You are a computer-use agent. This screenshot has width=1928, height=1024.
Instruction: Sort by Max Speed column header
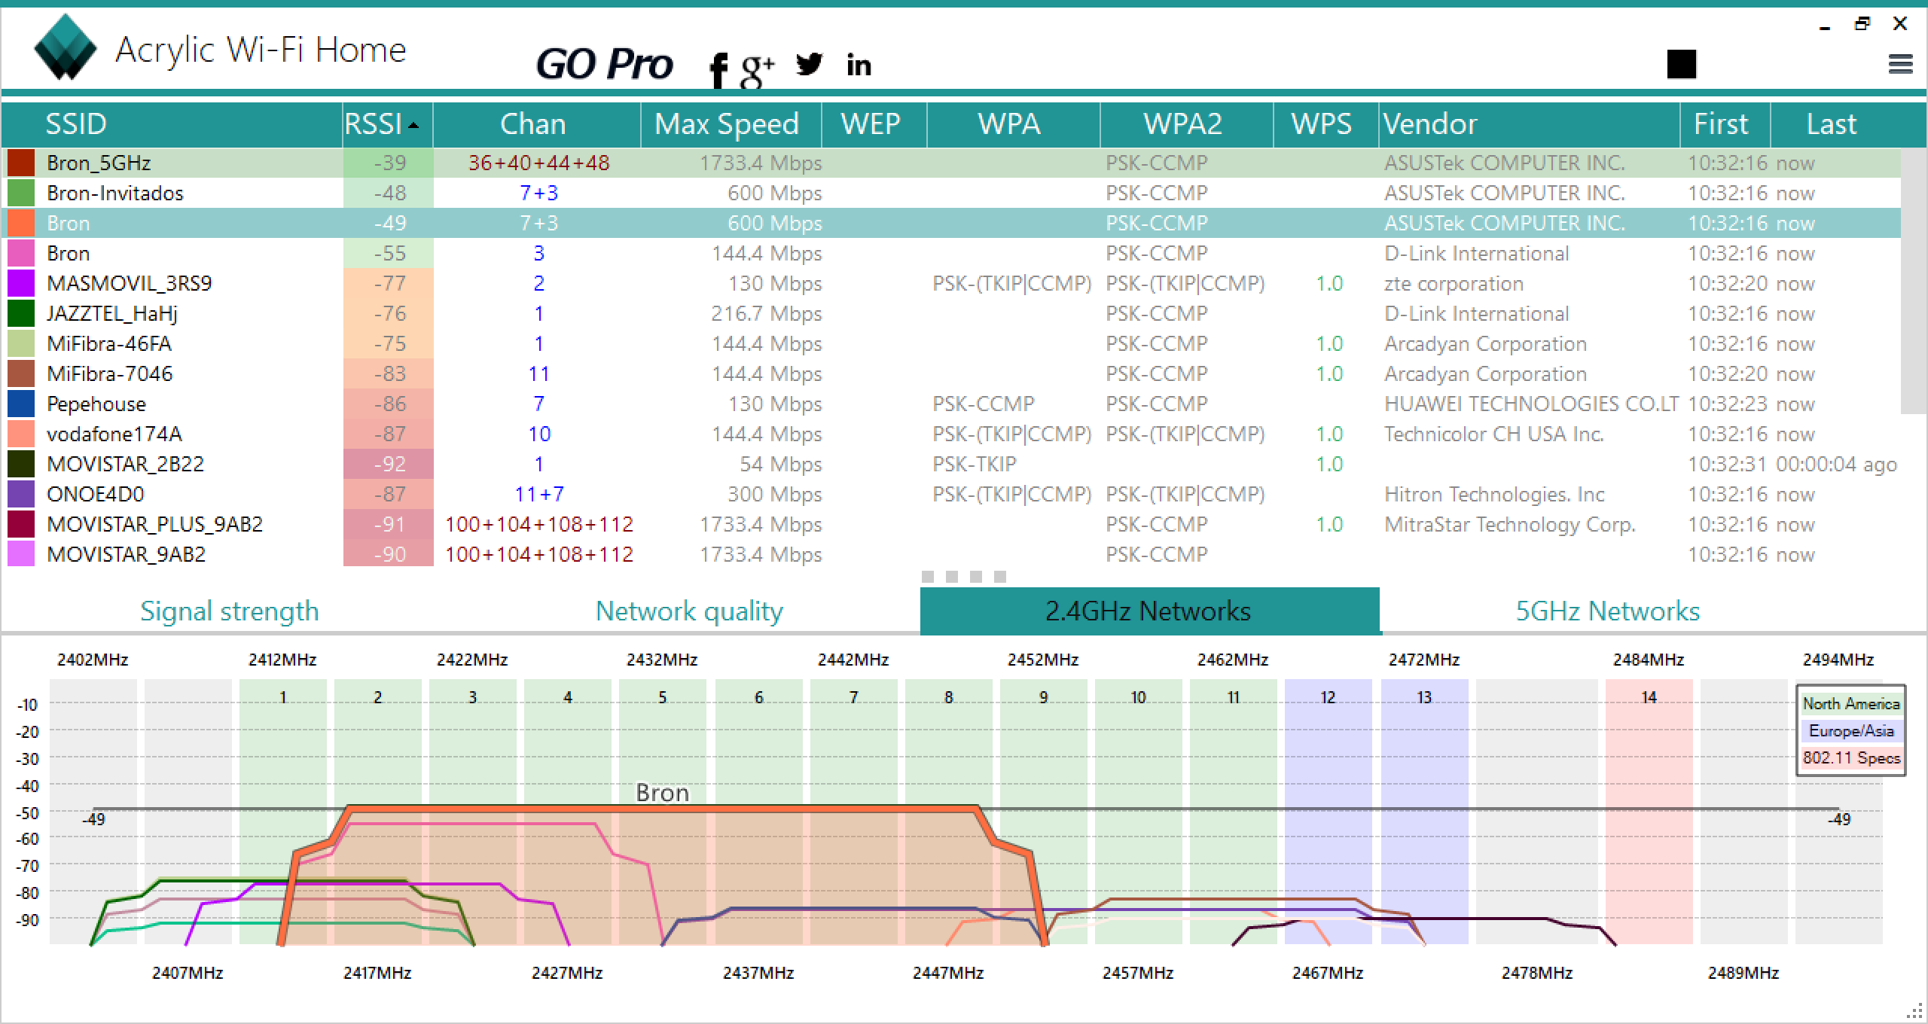tap(726, 124)
